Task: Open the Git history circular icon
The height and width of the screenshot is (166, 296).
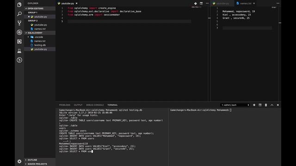Action: coord(19,60)
